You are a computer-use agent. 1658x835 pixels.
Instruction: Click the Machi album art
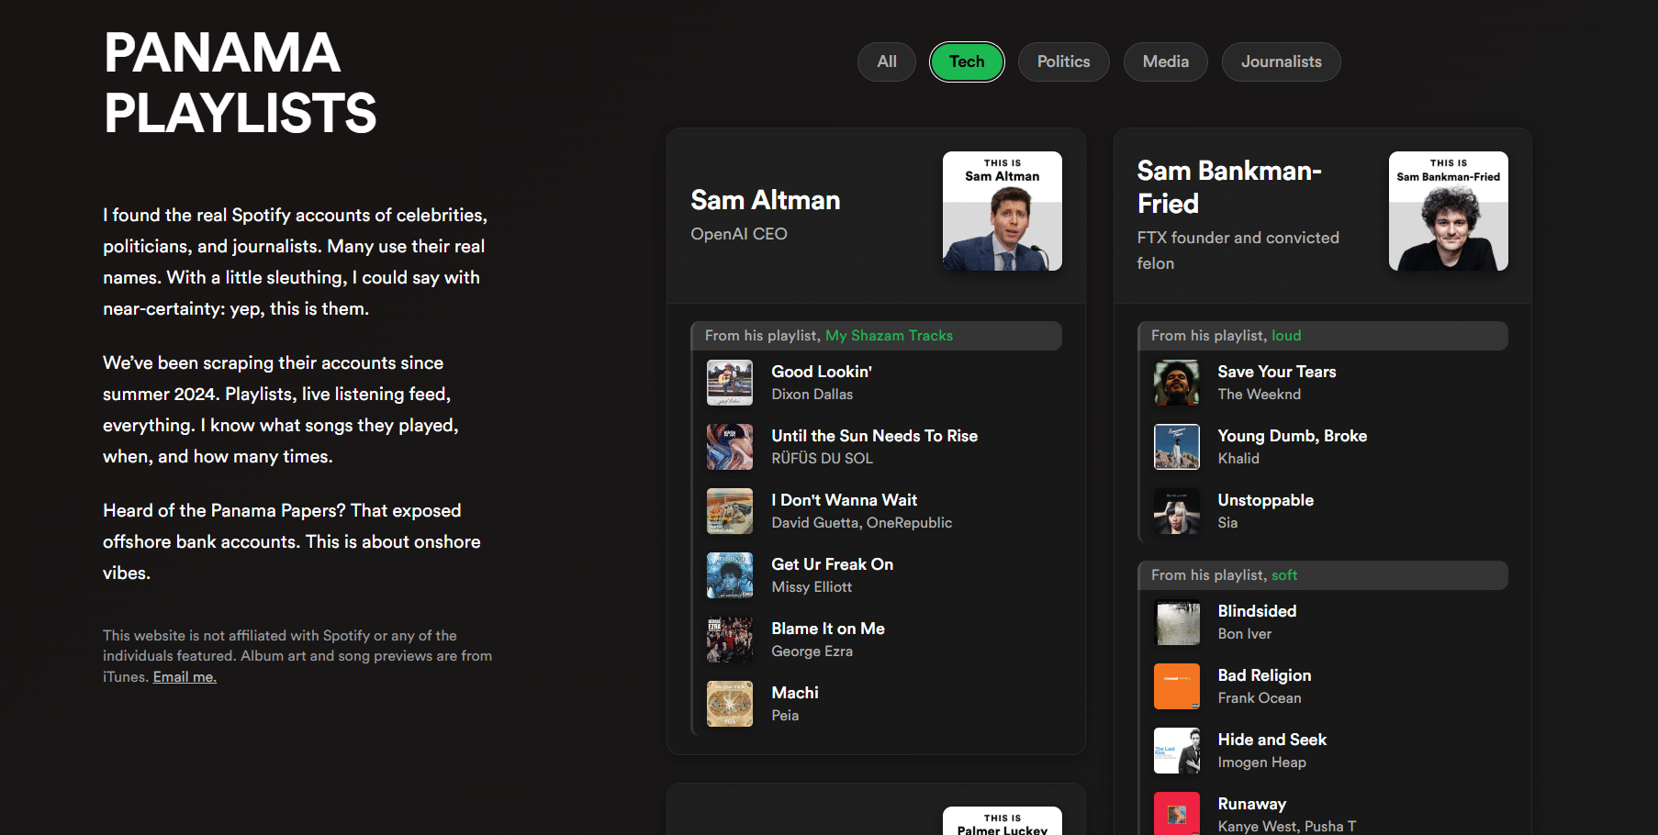(x=730, y=704)
